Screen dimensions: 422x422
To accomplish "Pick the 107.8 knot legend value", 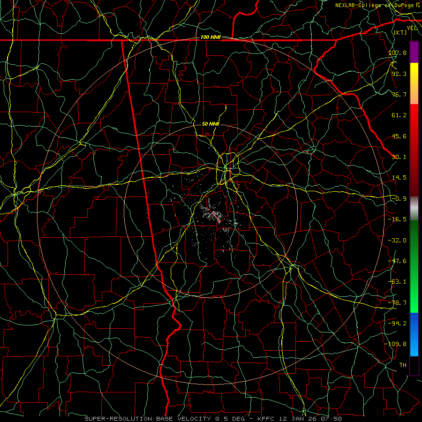I will click(x=397, y=53).
